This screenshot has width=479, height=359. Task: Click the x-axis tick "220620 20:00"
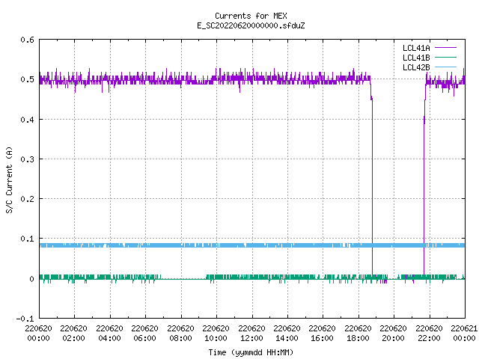pos(393,334)
